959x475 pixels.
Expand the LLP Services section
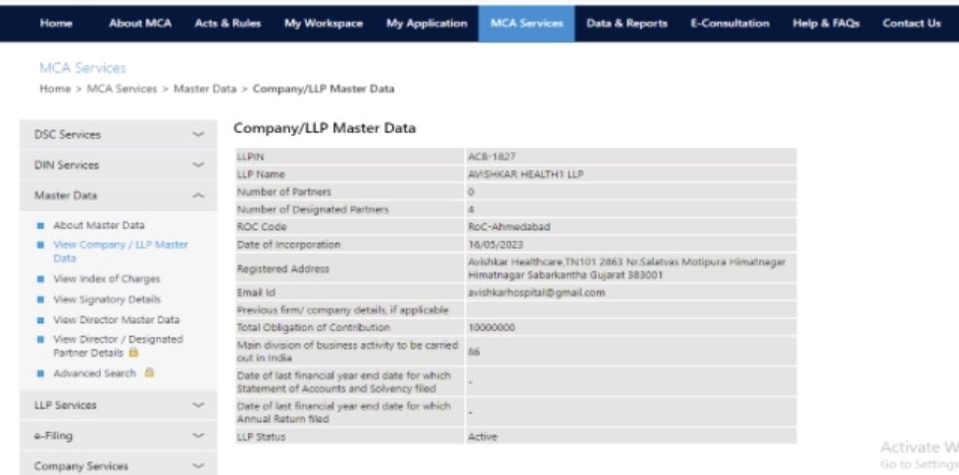(x=119, y=404)
